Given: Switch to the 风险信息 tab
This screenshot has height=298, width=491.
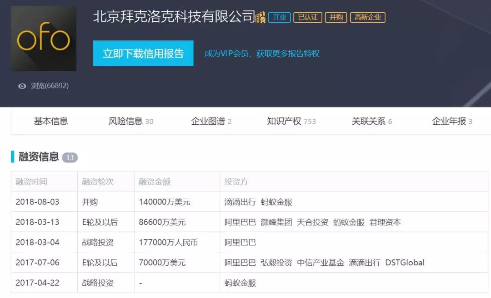Looking at the screenshot, I should [x=131, y=121].
